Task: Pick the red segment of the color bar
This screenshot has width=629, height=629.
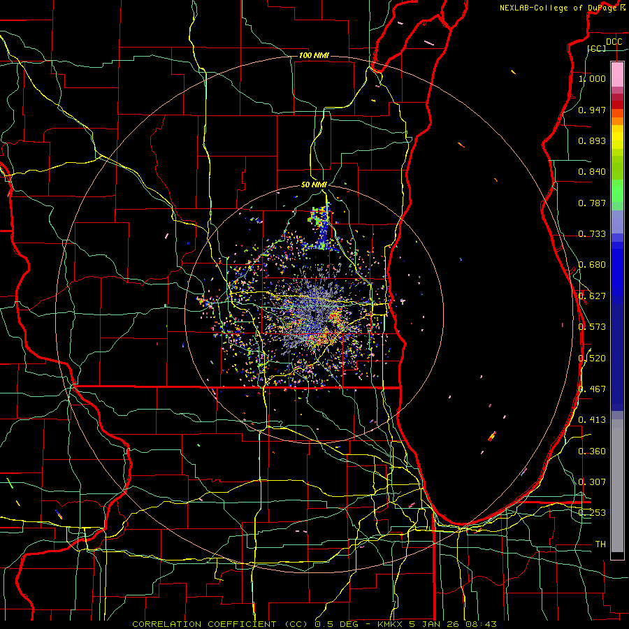Action: pos(617,105)
